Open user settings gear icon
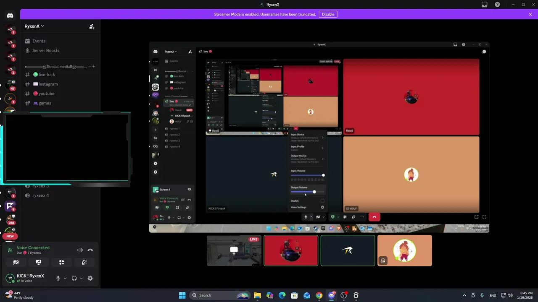Viewport: 538px width, 302px height. (90, 278)
